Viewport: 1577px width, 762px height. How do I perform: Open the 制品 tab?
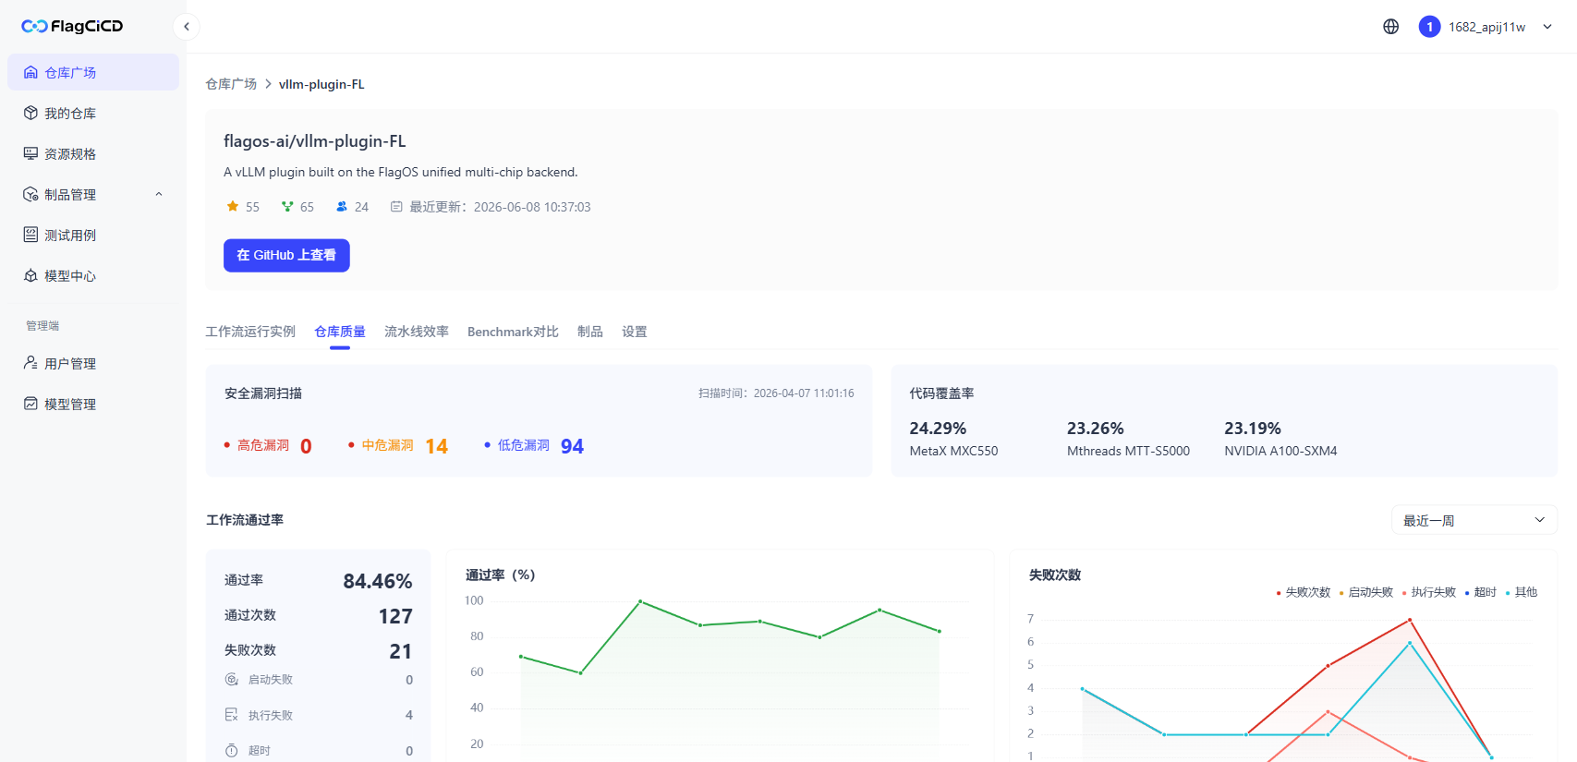click(590, 332)
